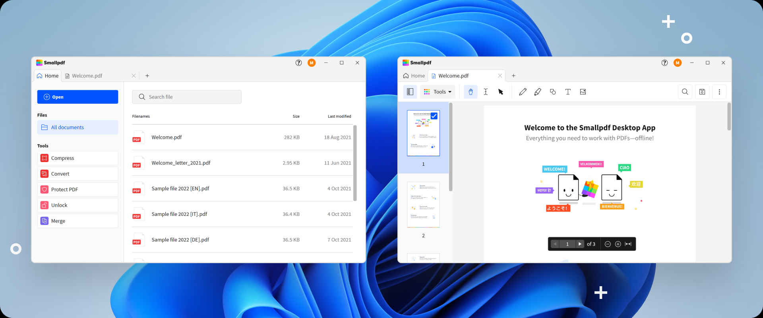
Task: Add a new tab in left window
Action: 147,76
